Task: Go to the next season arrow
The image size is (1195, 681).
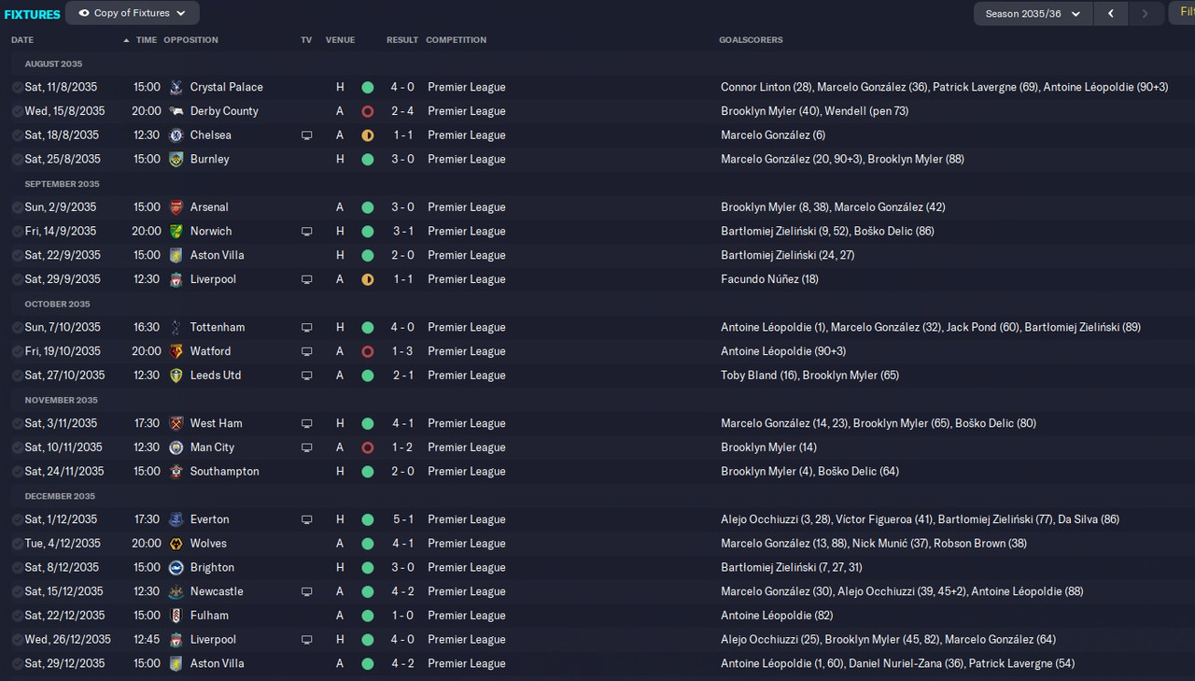Action: coord(1145,14)
